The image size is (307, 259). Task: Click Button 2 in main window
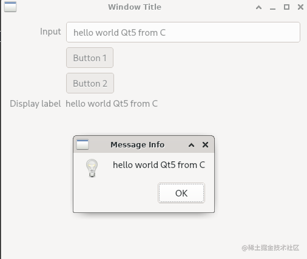click(90, 83)
